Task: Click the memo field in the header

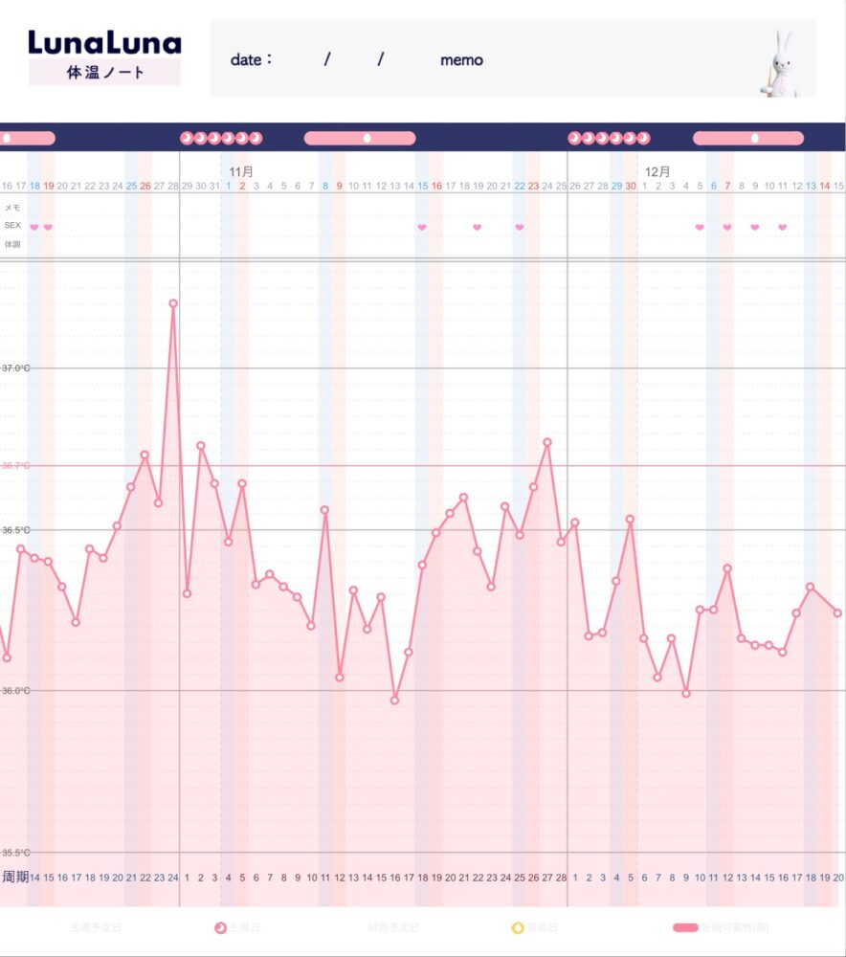Action: [x=461, y=60]
